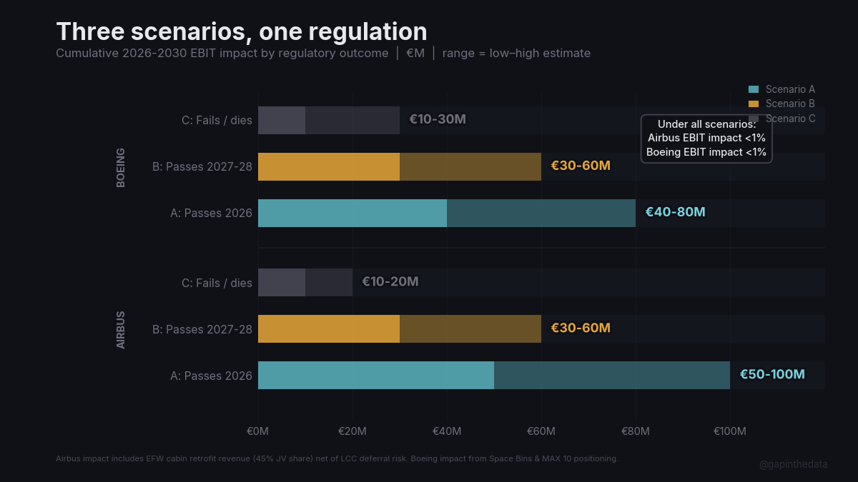858x482 pixels.
Task: Click the orange Scenario B legend swatch
Action: tap(753, 104)
